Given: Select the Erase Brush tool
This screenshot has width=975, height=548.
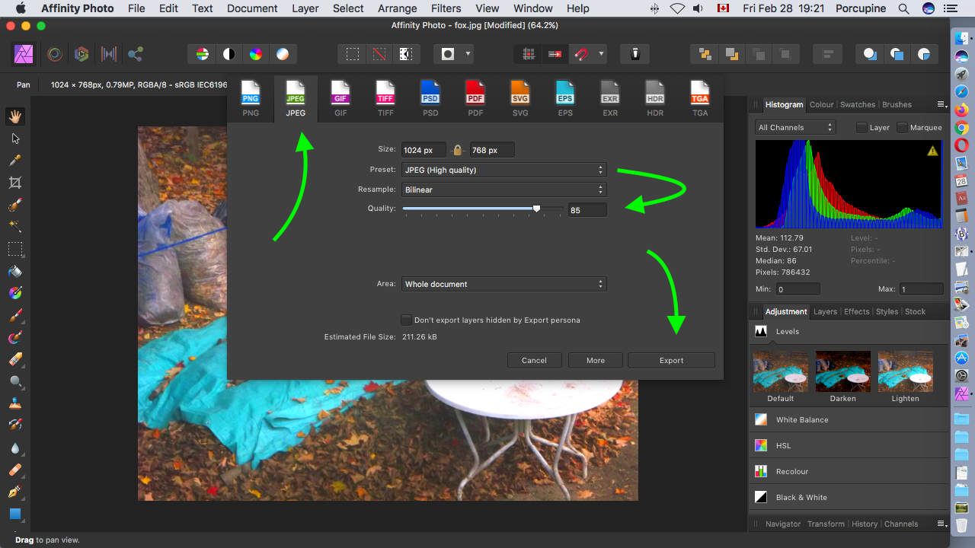Looking at the screenshot, I should pos(15,359).
